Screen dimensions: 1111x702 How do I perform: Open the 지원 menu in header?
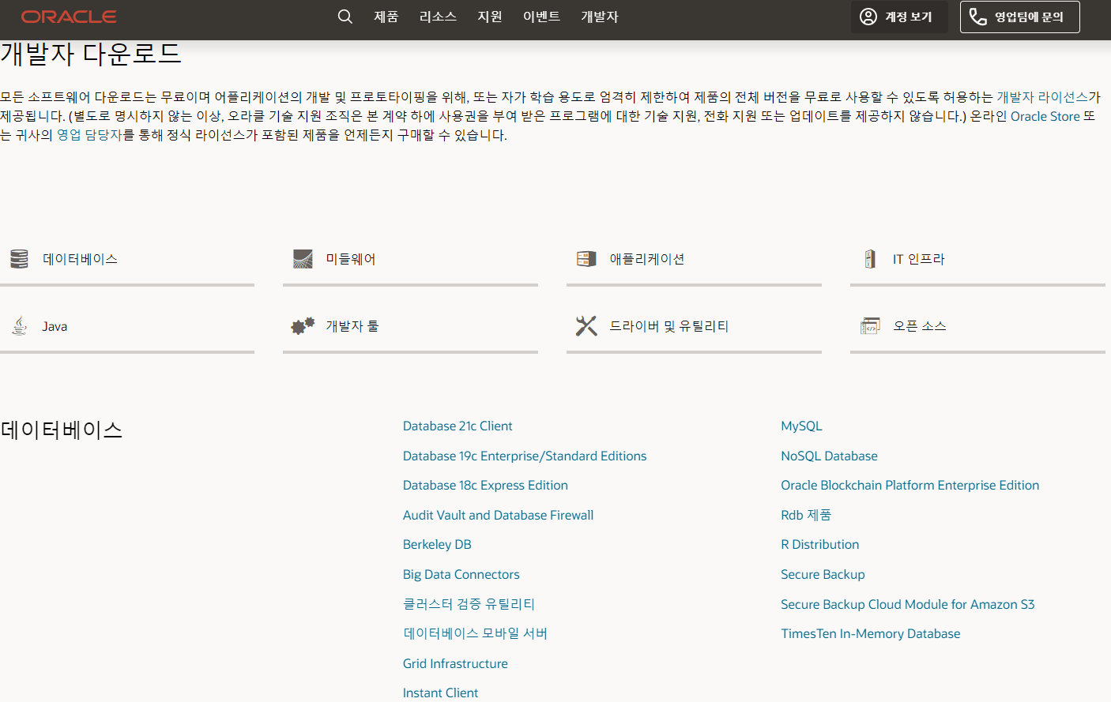pyautogui.click(x=490, y=17)
